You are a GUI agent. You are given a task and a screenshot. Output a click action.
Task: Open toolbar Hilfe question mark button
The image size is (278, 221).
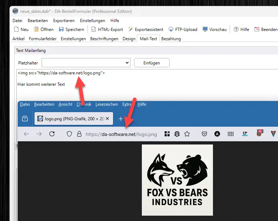pos(241,29)
